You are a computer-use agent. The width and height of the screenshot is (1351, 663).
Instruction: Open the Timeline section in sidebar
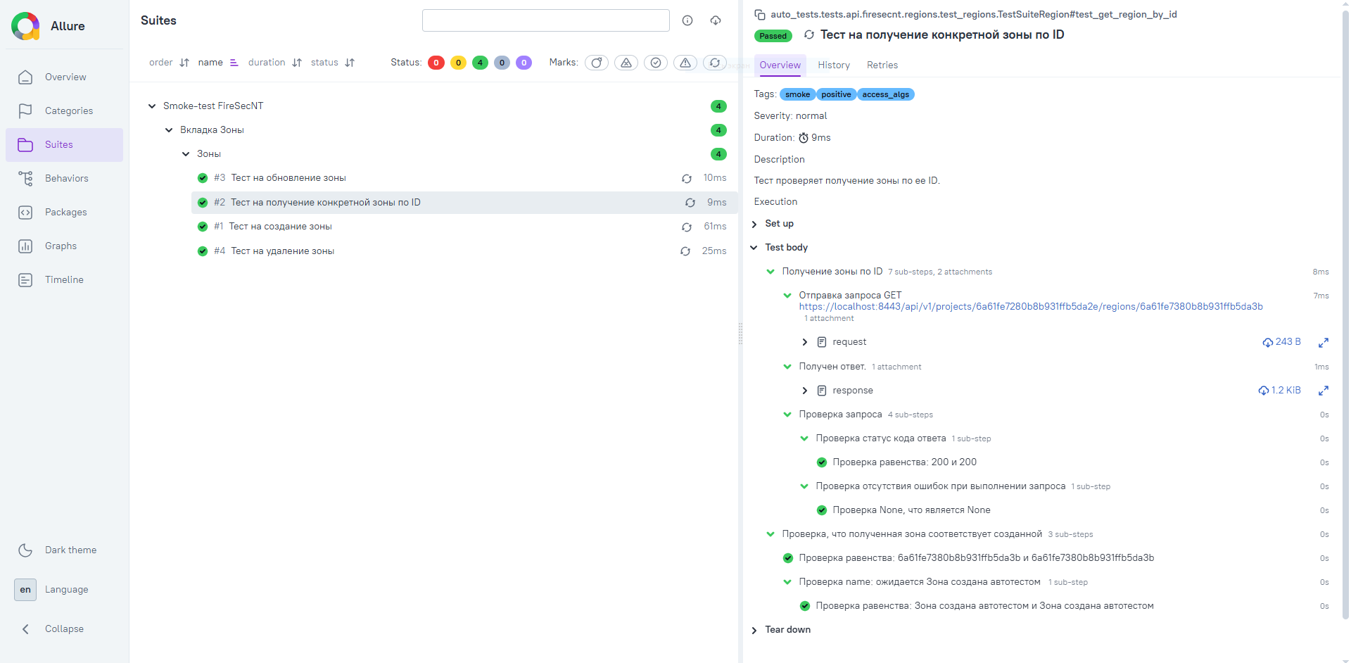(64, 279)
